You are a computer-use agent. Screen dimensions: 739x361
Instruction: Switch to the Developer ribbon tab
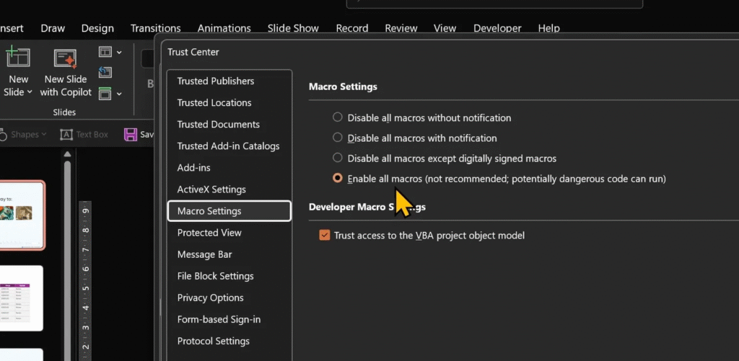point(497,28)
